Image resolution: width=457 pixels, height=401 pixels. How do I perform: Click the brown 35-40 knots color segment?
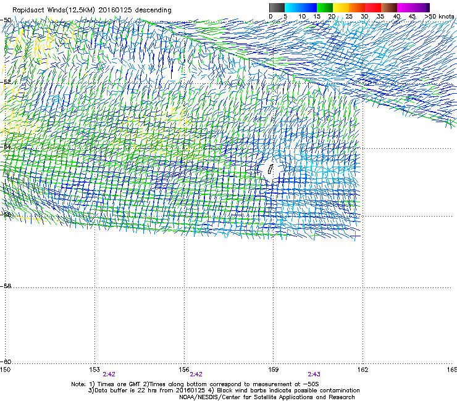[389, 7]
